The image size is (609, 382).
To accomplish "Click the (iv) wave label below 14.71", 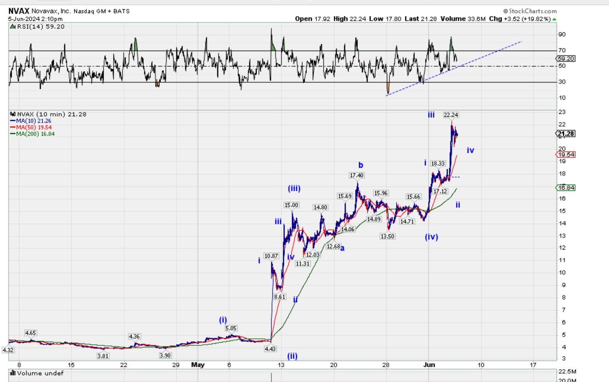I will click(431, 237).
